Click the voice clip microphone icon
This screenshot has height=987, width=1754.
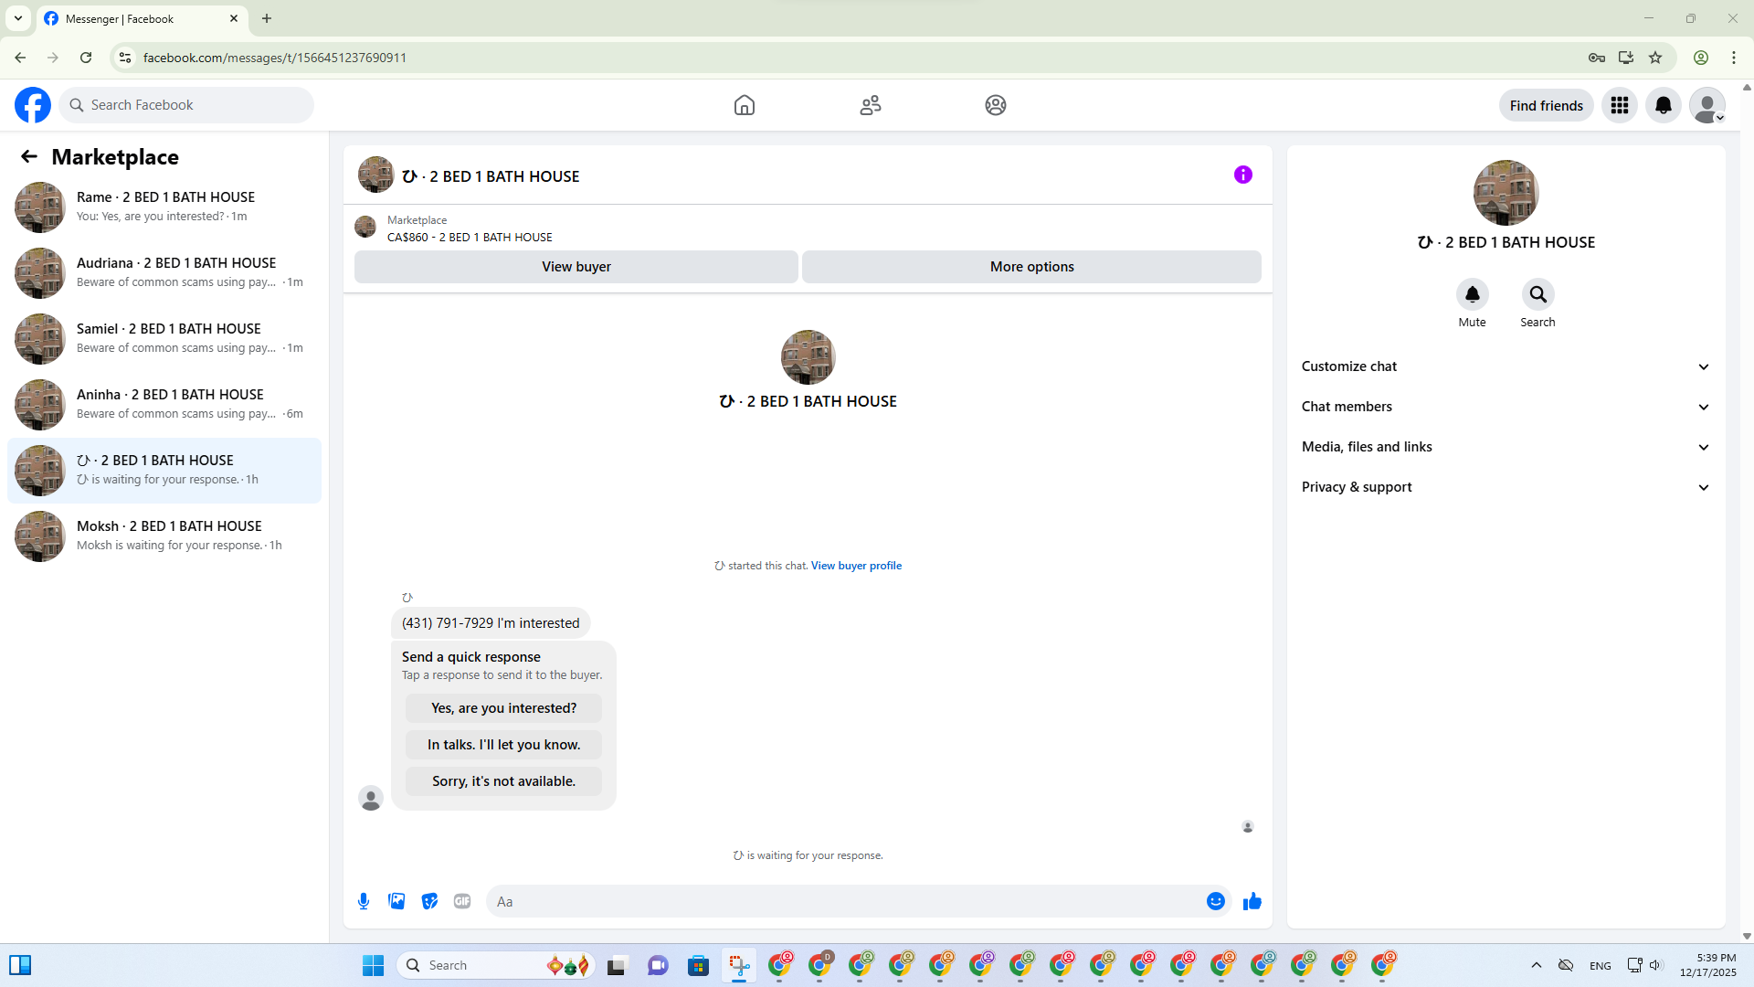pyautogui.click(x=364, y=901)
